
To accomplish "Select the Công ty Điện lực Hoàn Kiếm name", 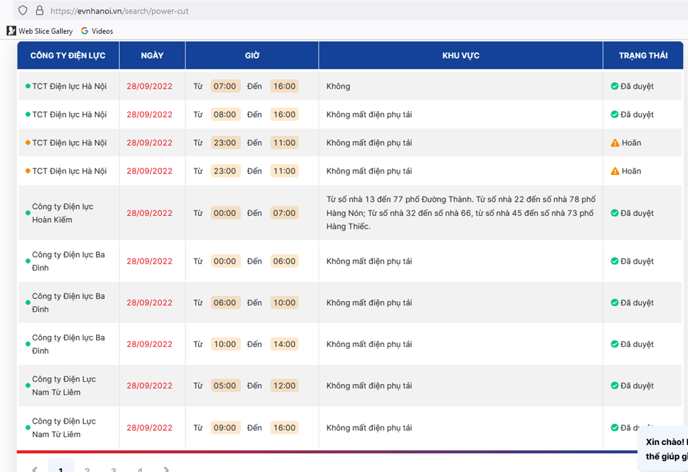I will click(62, 213).
